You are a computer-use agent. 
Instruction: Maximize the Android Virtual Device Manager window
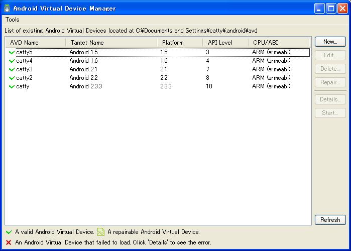coord(331,9)
